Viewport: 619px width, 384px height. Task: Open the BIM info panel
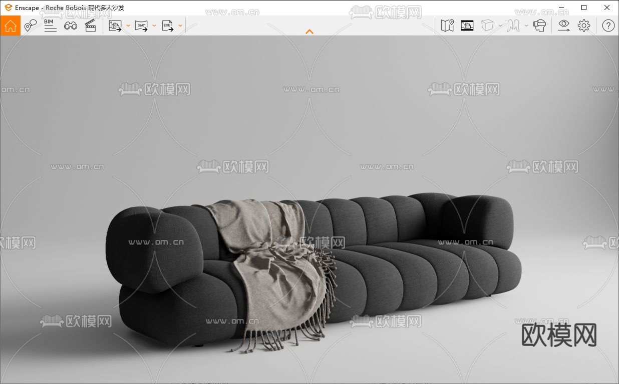point(50,25)
